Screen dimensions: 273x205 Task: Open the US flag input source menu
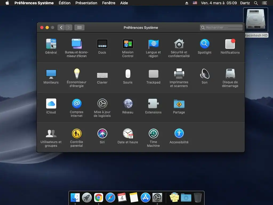pos(195,3)
